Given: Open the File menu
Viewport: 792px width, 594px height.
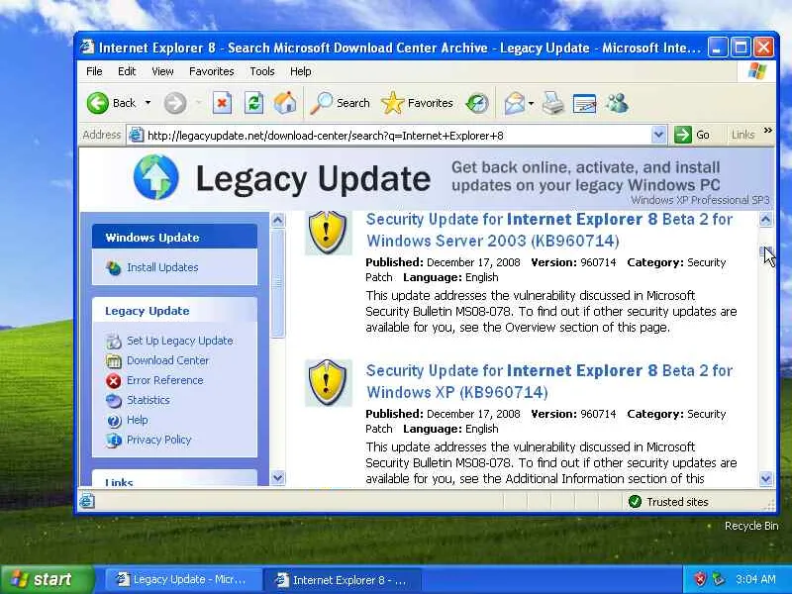Looking at the screenshot, I should pos(94,71).
